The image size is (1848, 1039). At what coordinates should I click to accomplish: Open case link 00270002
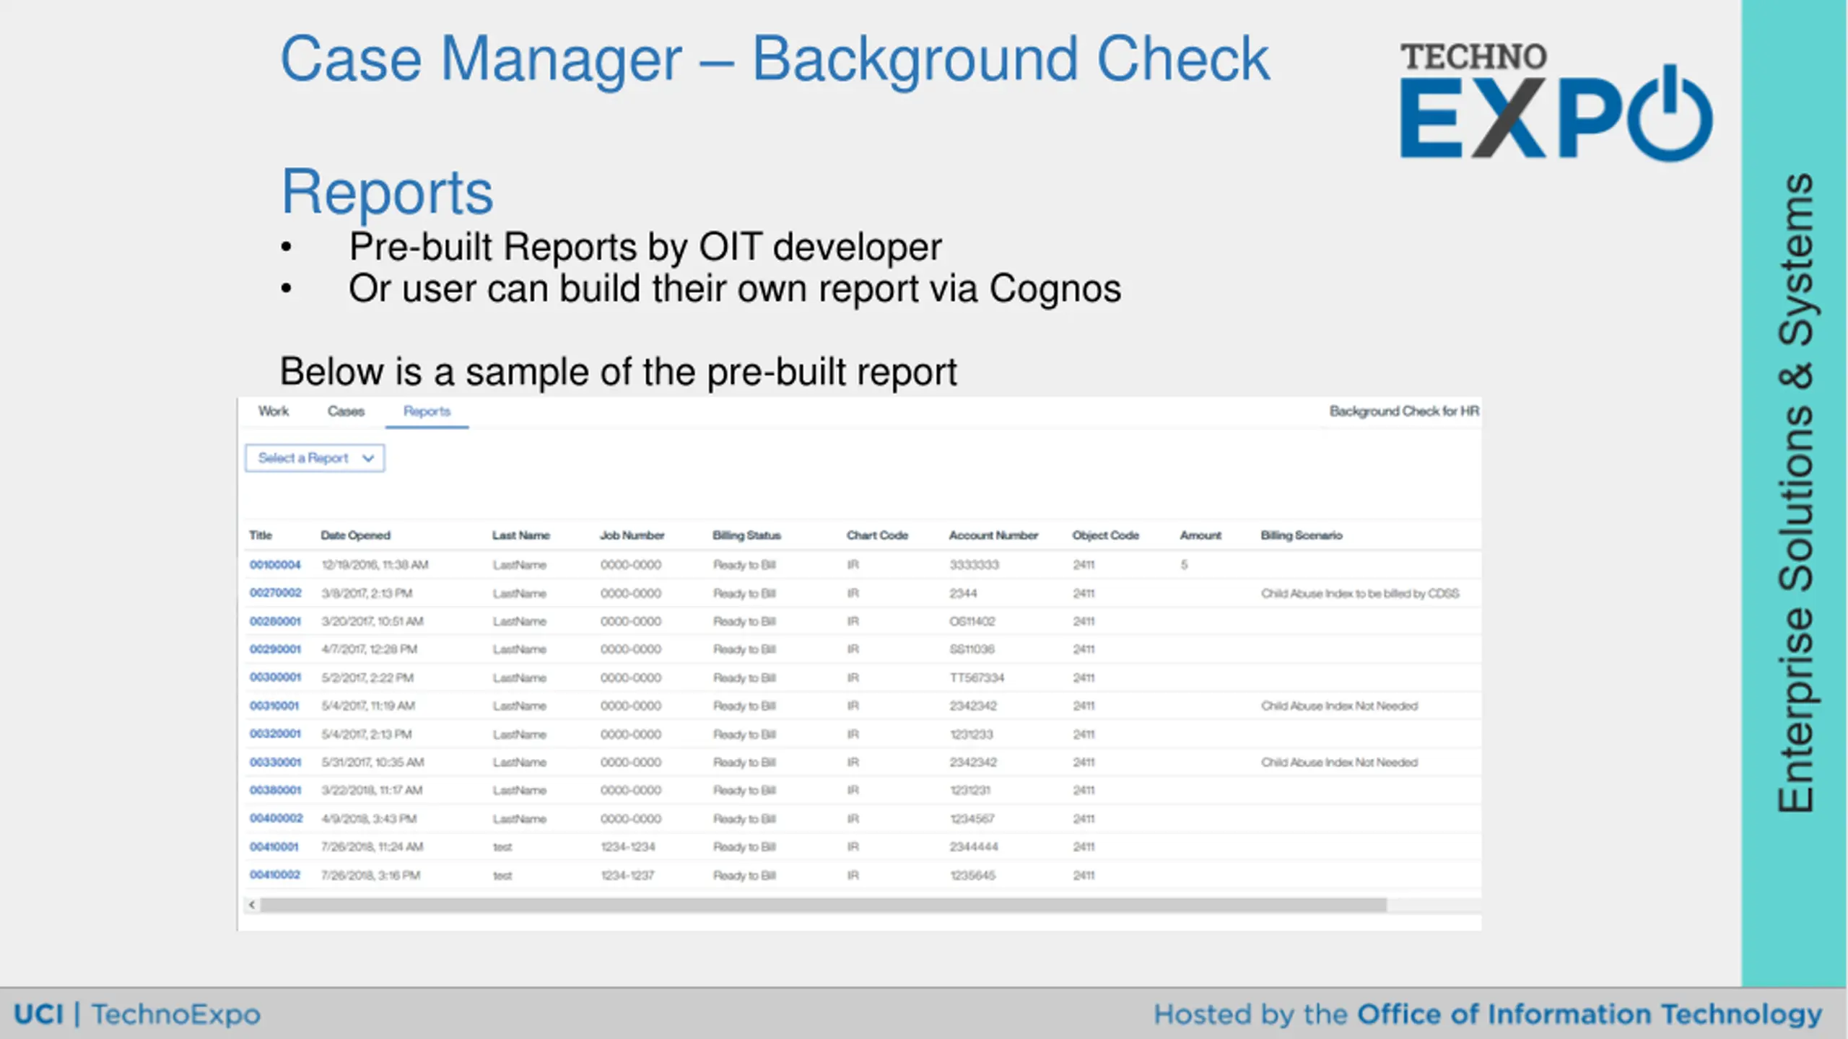point(275,593)
